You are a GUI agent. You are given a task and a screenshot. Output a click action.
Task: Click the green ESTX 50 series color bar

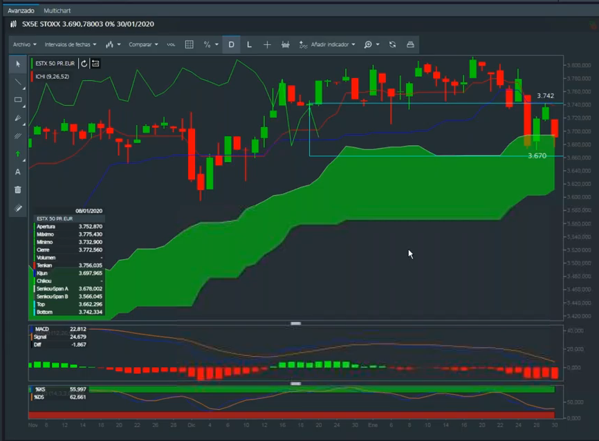(31, 64)
